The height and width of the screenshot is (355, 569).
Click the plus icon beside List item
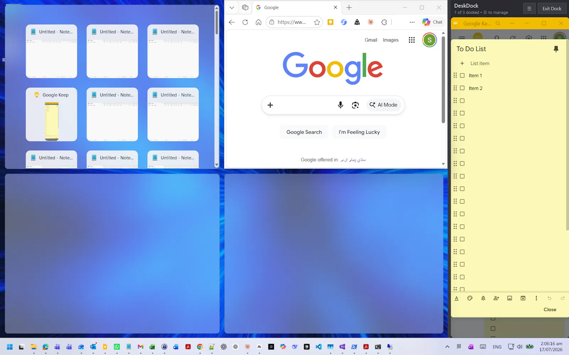tap(462, 63)
